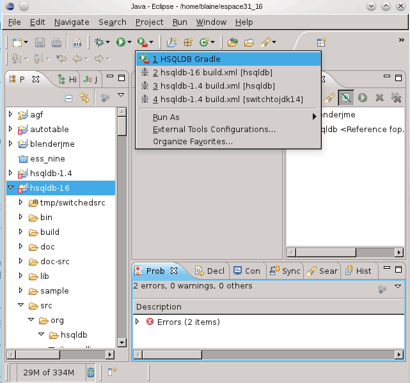Collapse the hsqldb-16 project tree
Viewport: 410px width, 383px height.
coord(11,188)
